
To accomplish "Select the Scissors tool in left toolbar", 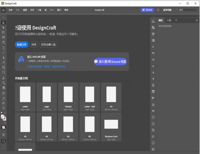I will (x=3, y=78).
